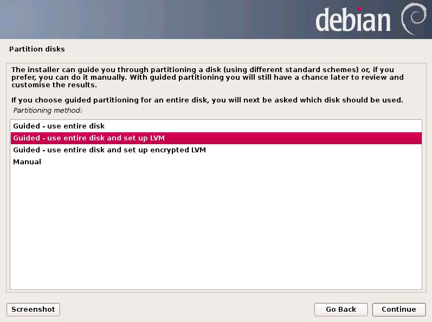The width and height of the screenshot is (432, 322).
Task: Choose Guided with encrypted LVM option
Action: click(216, 150)
